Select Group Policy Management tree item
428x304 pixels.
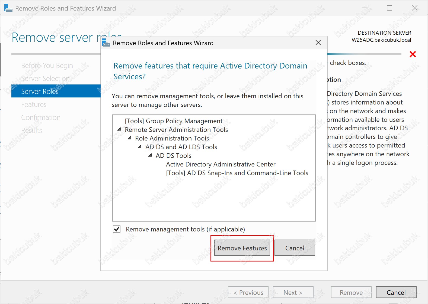pyautogui.click(x=173, y=121)
